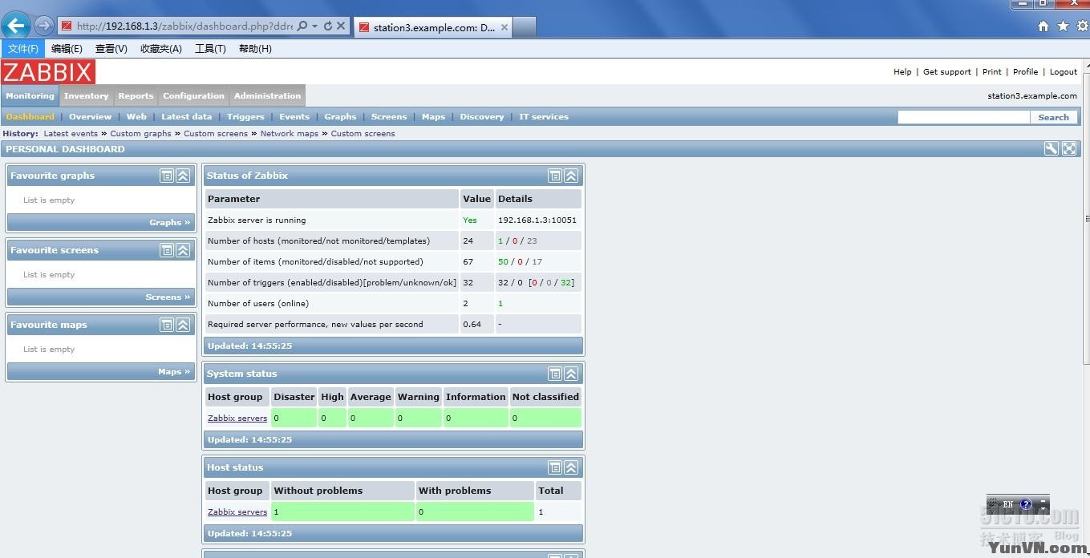The image size is (1090, 558).
Task: Open the Administration main tab
Action: pos(267,95)
